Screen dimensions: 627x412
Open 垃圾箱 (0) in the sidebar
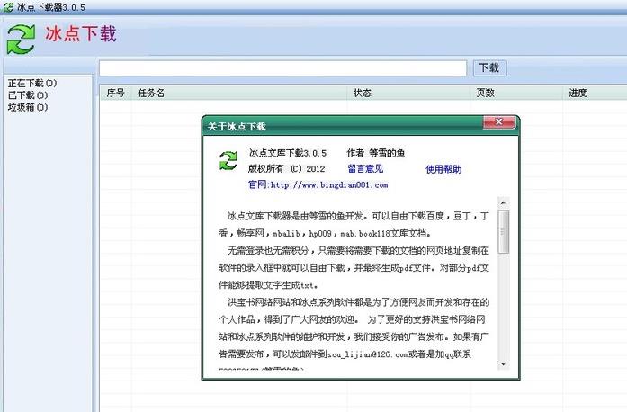[x=28, y=107]
